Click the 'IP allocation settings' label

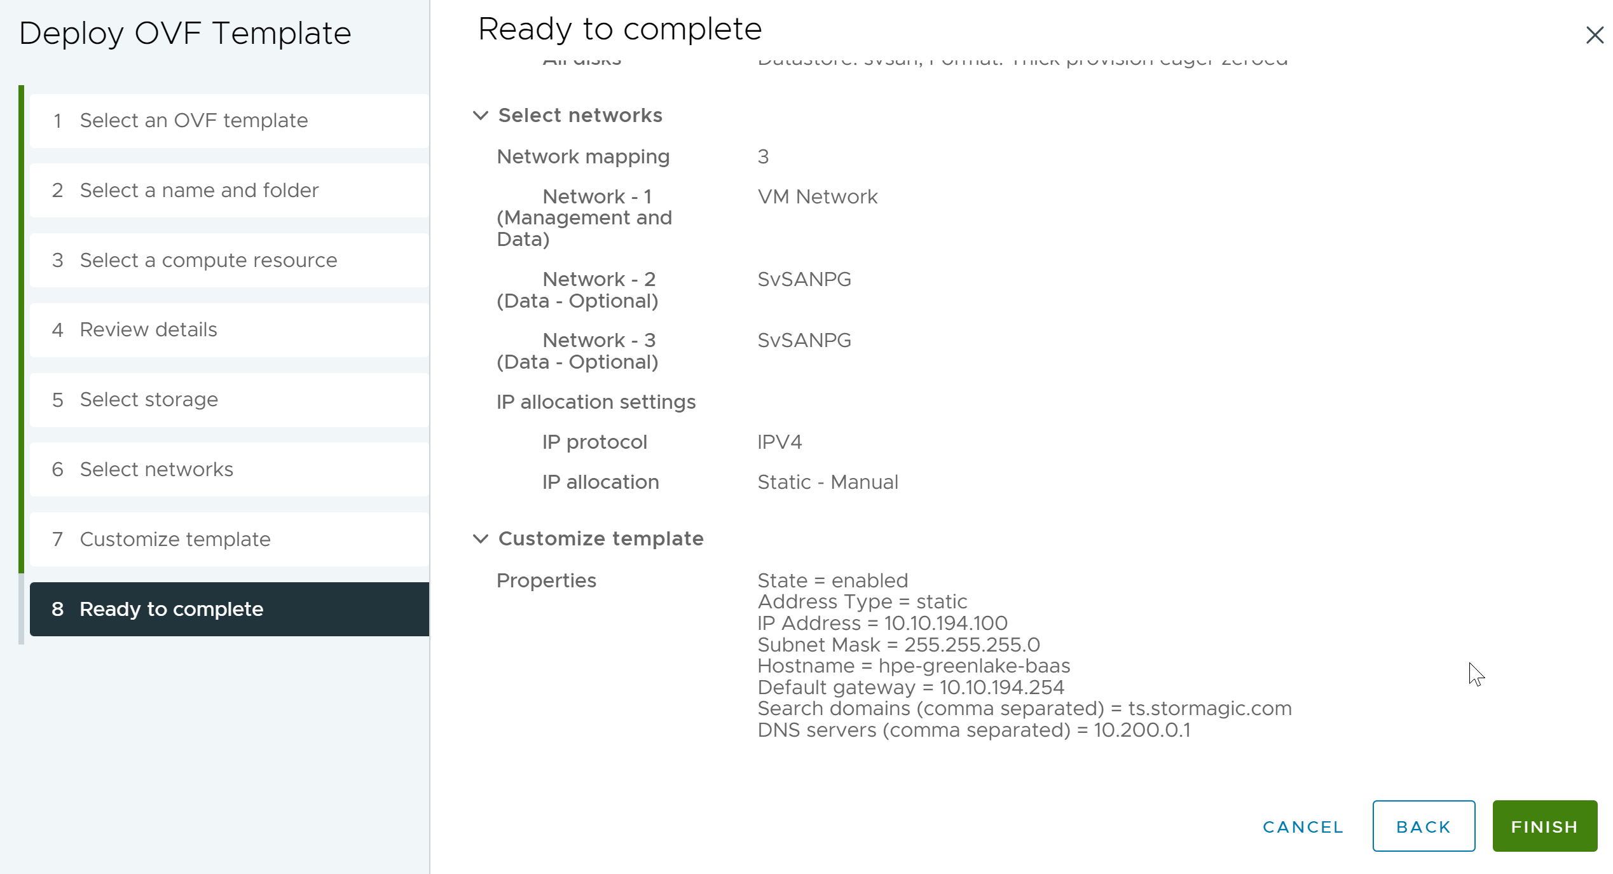[x=596, y=402]
